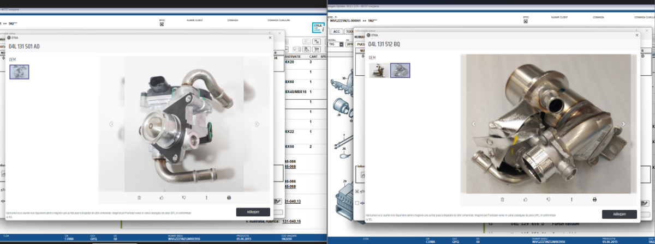Switch to the ACC tab in the right window
655x244 pixels.
coord(337,32)
